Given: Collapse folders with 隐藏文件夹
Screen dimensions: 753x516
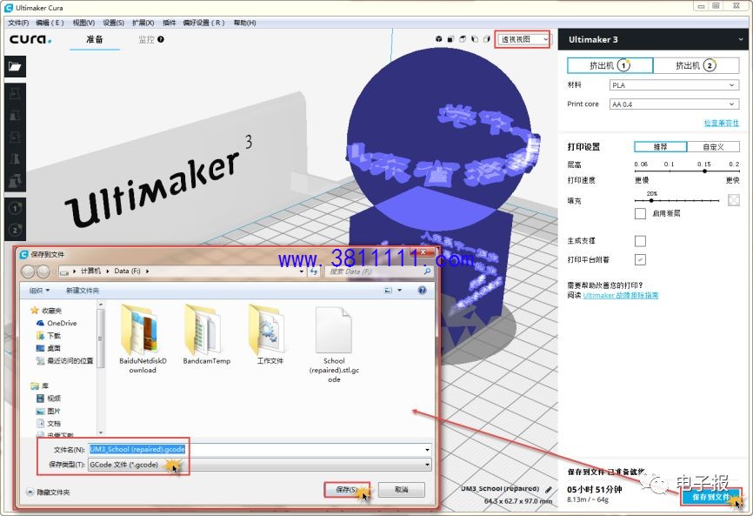Looking at the screenshot, I should 49,492.
